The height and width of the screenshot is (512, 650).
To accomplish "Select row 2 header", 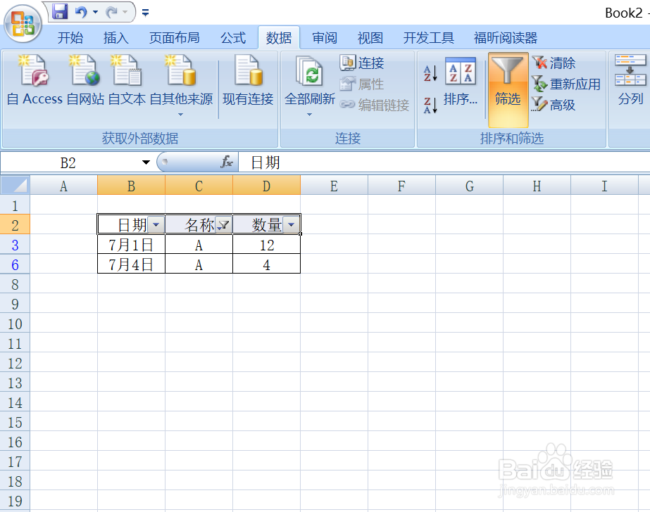I will pyautogui.click(x=15, y=225).
